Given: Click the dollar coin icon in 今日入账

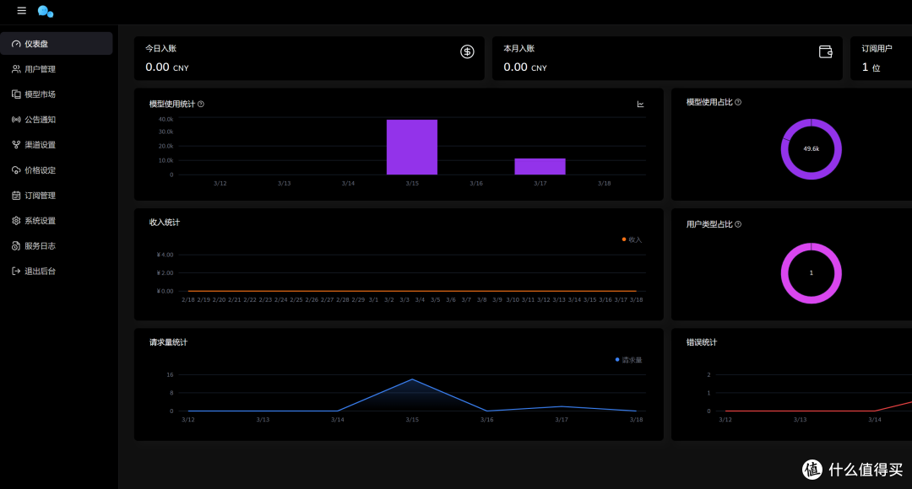Looking at the screenshot, I should (467, 51).
